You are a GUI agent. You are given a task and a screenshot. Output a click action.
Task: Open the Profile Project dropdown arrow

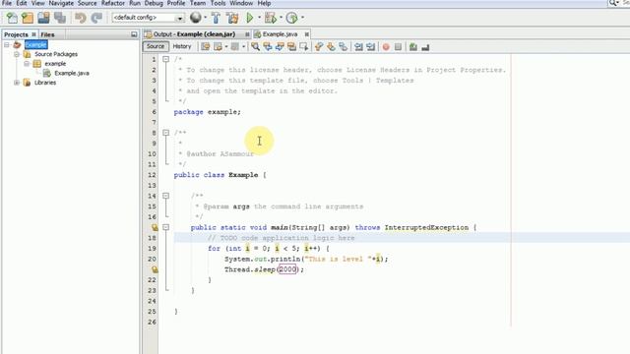[x=302, y=18]
